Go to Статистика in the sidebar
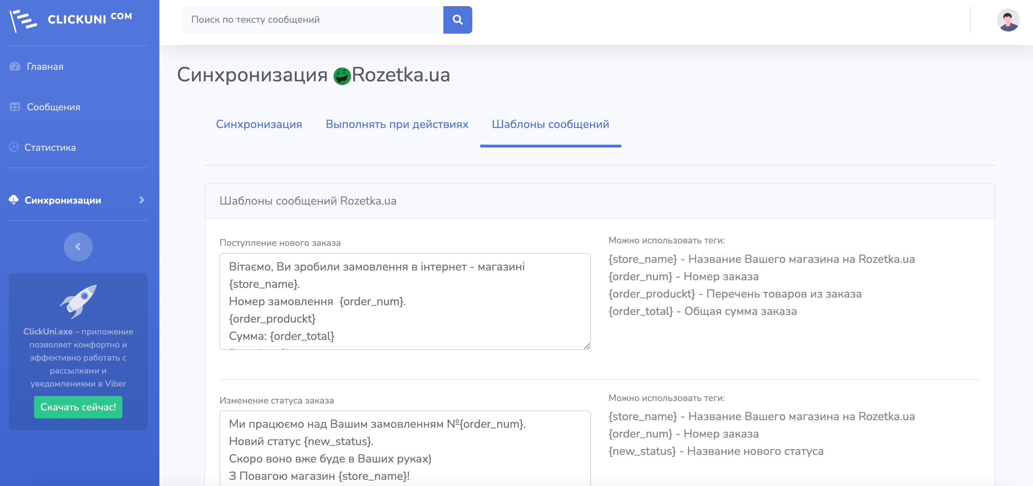This screenshot has height=486, width=1033. pyautogui.click(x=50, y=147)
